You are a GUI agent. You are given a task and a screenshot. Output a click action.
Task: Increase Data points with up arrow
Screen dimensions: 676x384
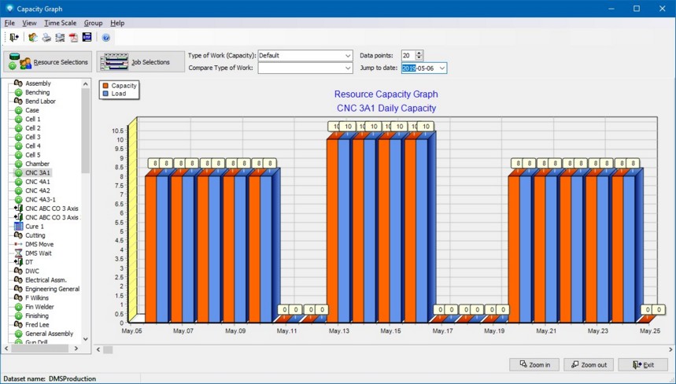tap(419, 53)
